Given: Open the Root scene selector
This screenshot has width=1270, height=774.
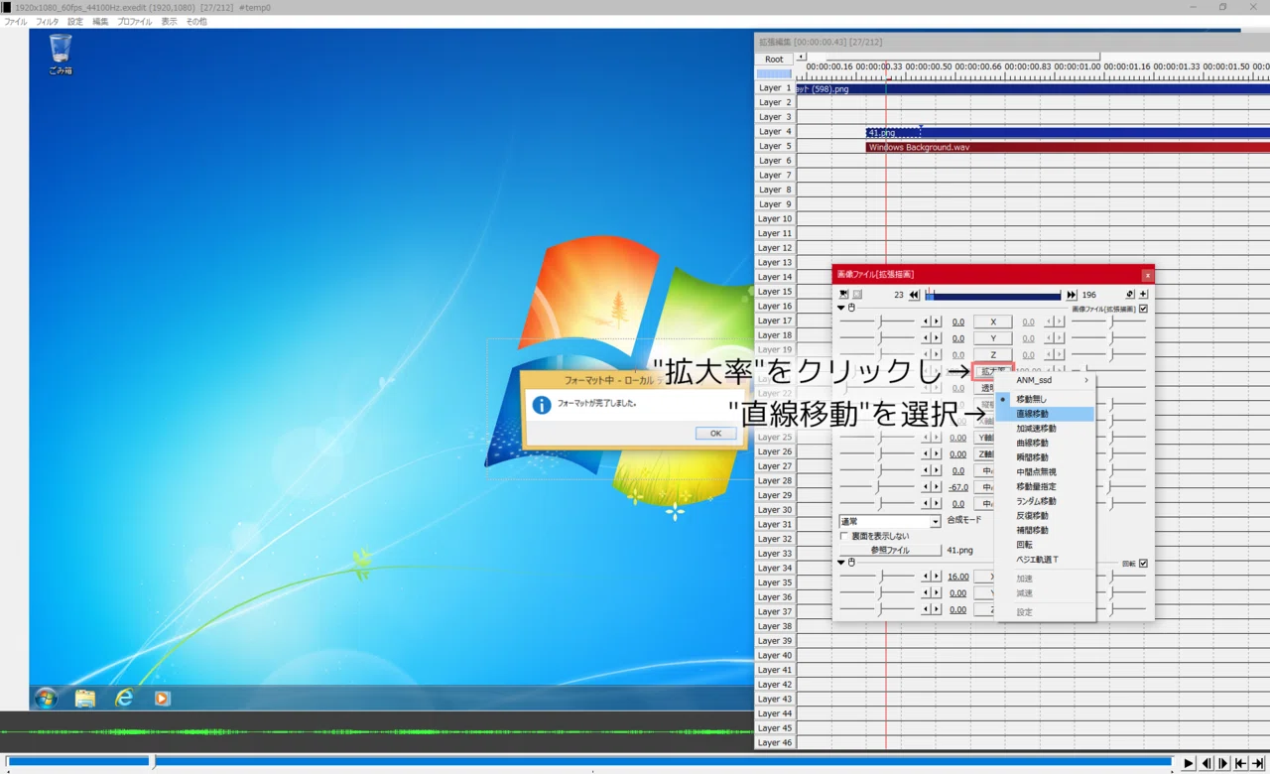Looking at the screenshot, I should (774, 60).
